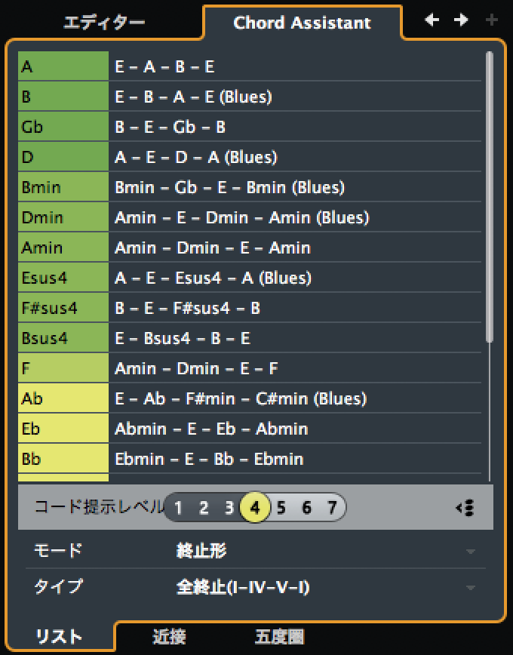Open the 五度圏 tab
Screen dimensions: 513x655
coord(279,637)
